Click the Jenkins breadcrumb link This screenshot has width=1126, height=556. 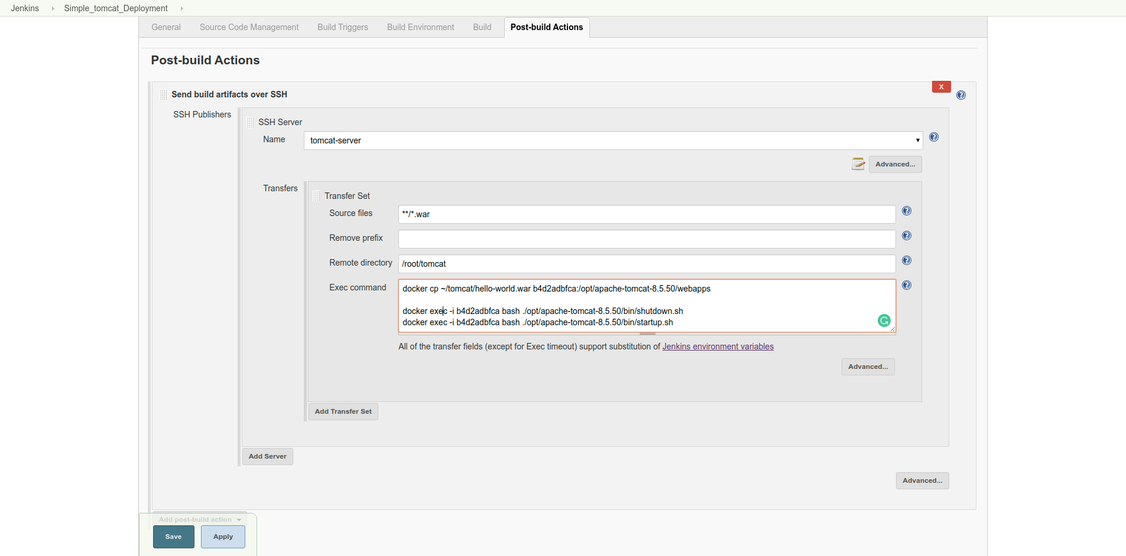pyautogui.click(x=25, y=8)
